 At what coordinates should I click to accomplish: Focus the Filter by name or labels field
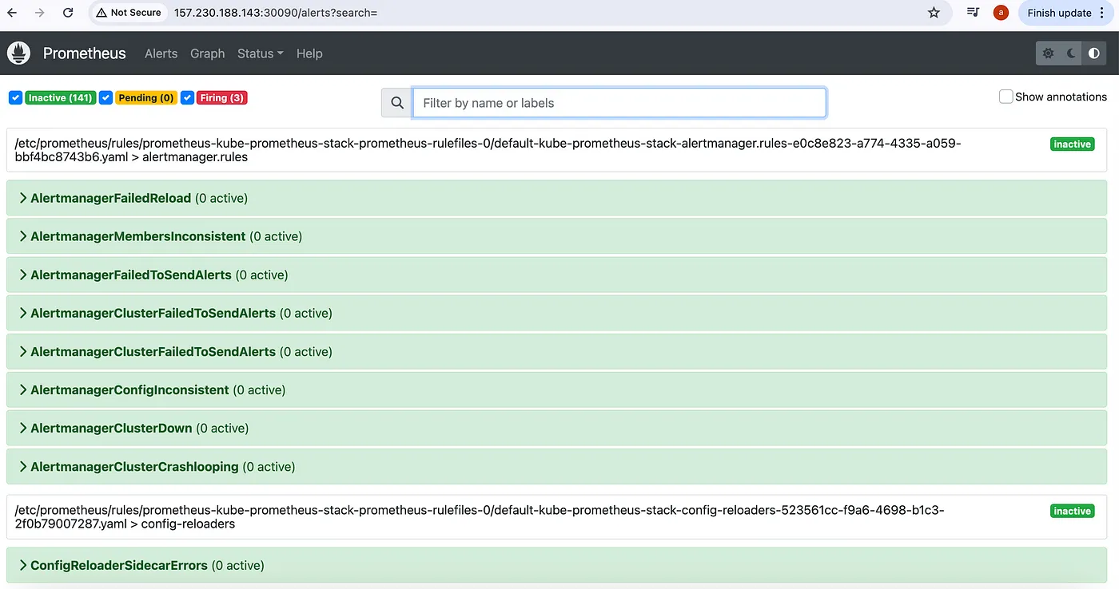(x=619, y=103)
